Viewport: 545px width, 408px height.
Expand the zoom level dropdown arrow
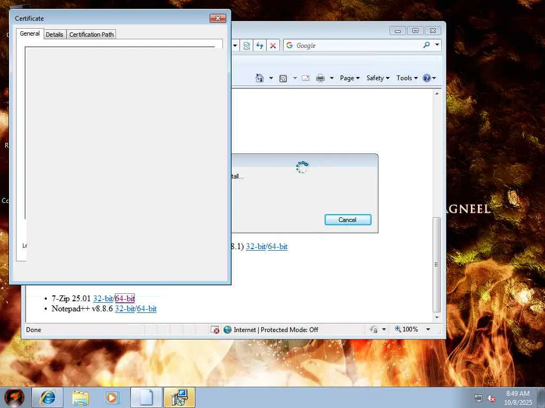coord(428,329)
